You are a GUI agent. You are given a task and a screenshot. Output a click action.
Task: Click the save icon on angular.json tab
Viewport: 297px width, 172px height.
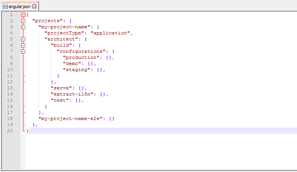(5, 6)
